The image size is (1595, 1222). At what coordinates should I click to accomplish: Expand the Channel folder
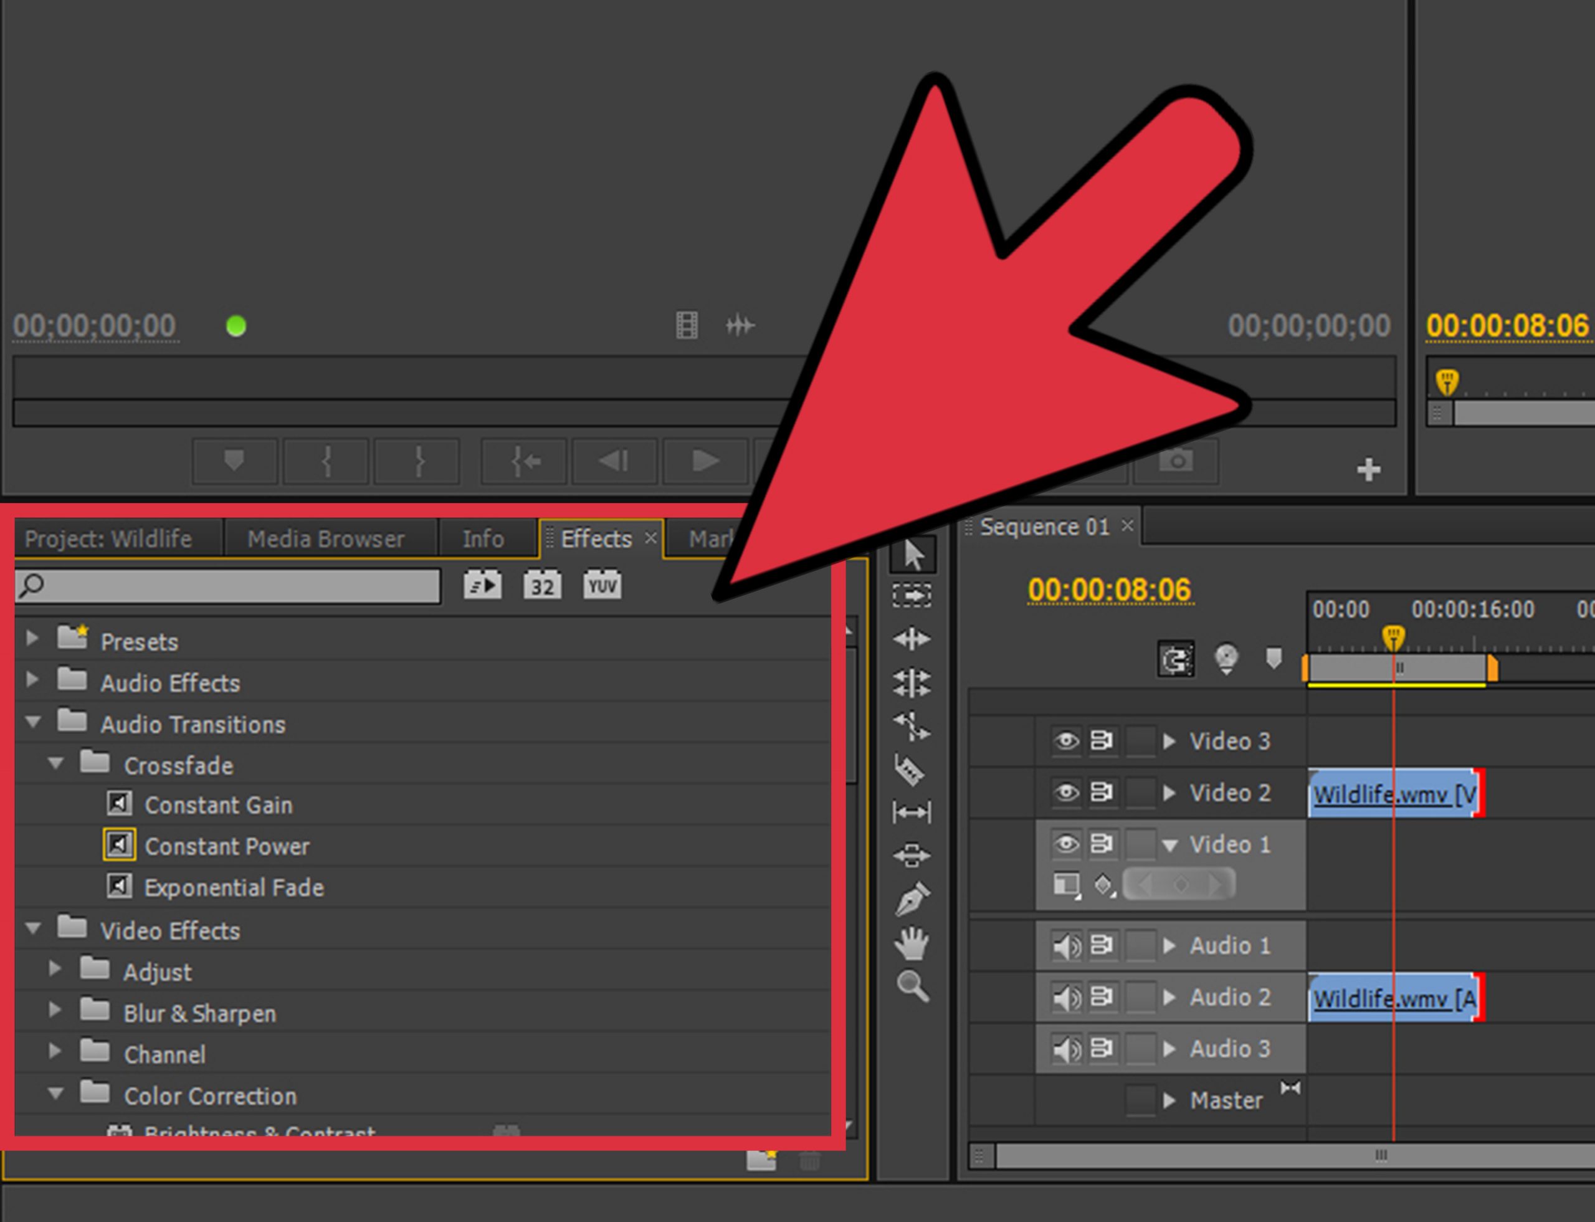(55, 1051)
